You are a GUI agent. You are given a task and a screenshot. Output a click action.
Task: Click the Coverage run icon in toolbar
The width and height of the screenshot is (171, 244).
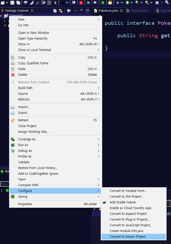point(137,3)
